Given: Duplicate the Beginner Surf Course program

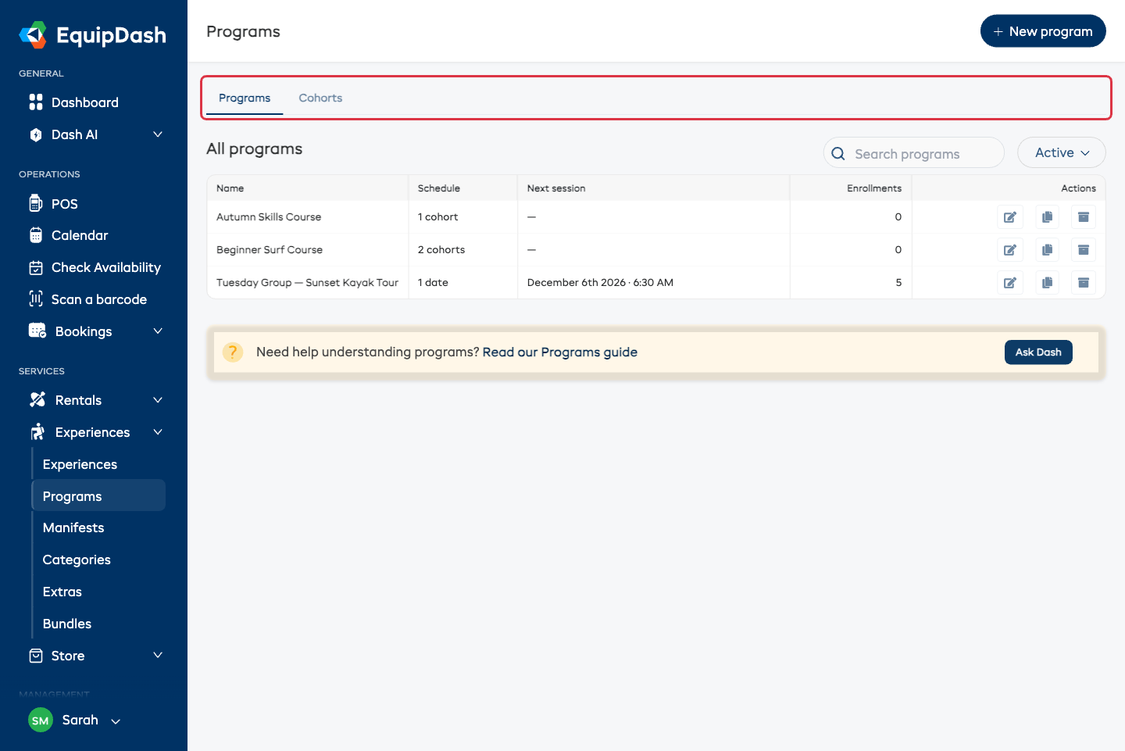Looking at the screenshot, I should (1048, 250).
